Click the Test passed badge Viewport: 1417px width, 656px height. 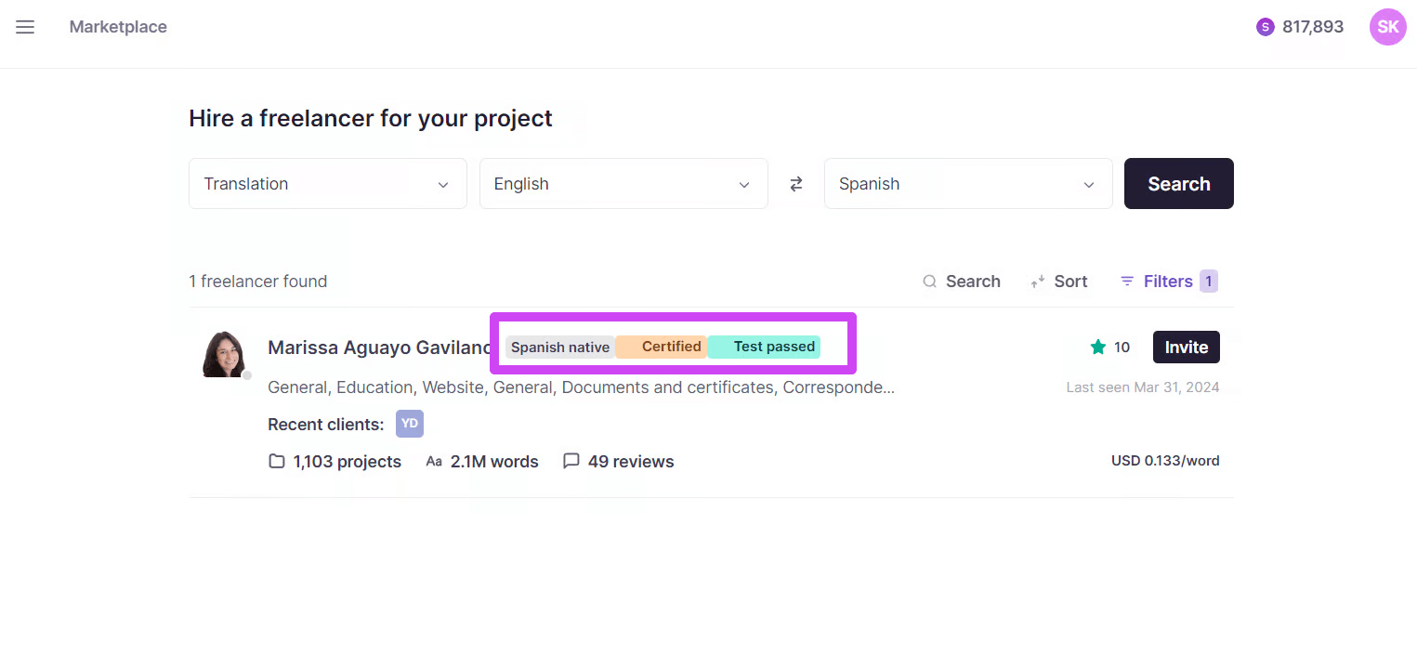[764, 347]
